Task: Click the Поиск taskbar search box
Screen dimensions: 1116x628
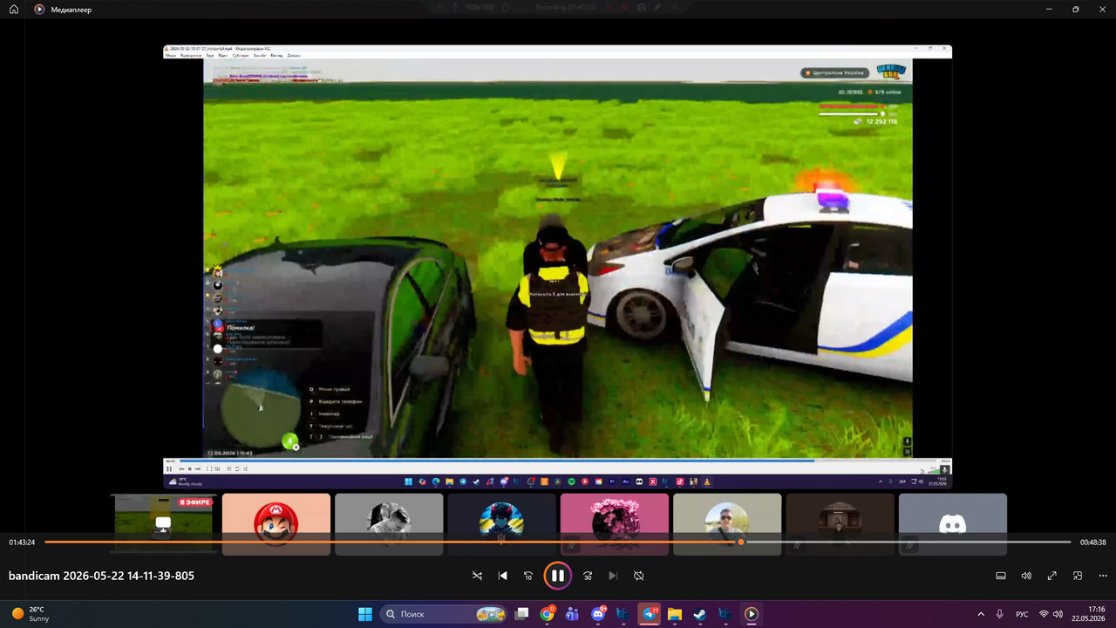Action: (x=446, y=614)
